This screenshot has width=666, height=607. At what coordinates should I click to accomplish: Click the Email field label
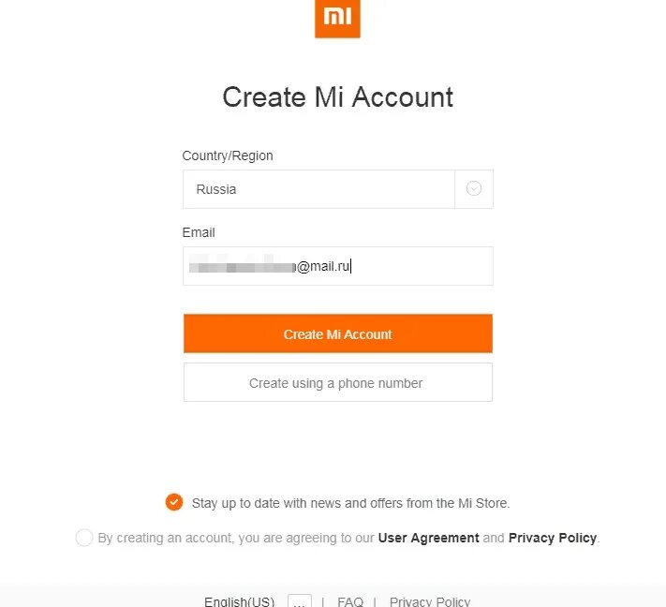[x=199, y=232]
